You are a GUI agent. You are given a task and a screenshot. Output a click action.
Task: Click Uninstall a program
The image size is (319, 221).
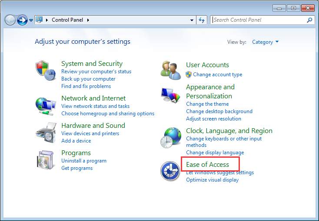click(x=84, y=161)
